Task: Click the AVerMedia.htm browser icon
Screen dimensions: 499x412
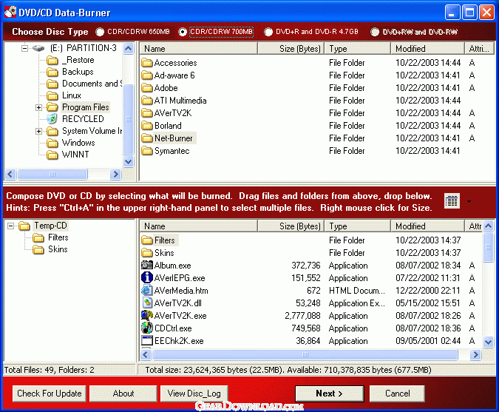Action: pos(146,291)
